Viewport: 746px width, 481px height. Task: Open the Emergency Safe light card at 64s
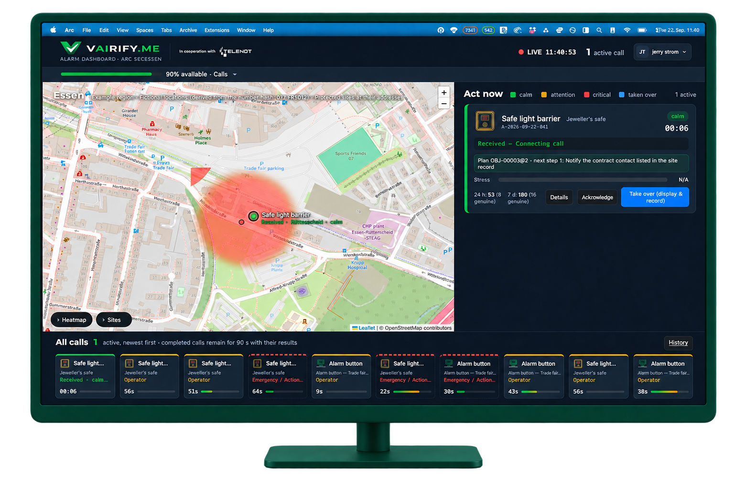pyautogui.click(x=277, y=376)
